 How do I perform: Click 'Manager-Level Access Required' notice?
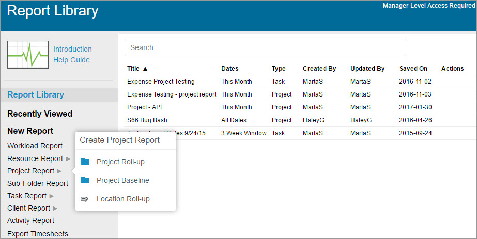click(x=428, y=6)
